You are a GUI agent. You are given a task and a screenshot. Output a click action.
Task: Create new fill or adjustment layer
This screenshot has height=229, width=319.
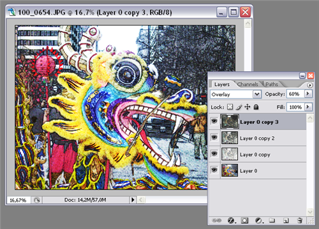click(258, 221)
